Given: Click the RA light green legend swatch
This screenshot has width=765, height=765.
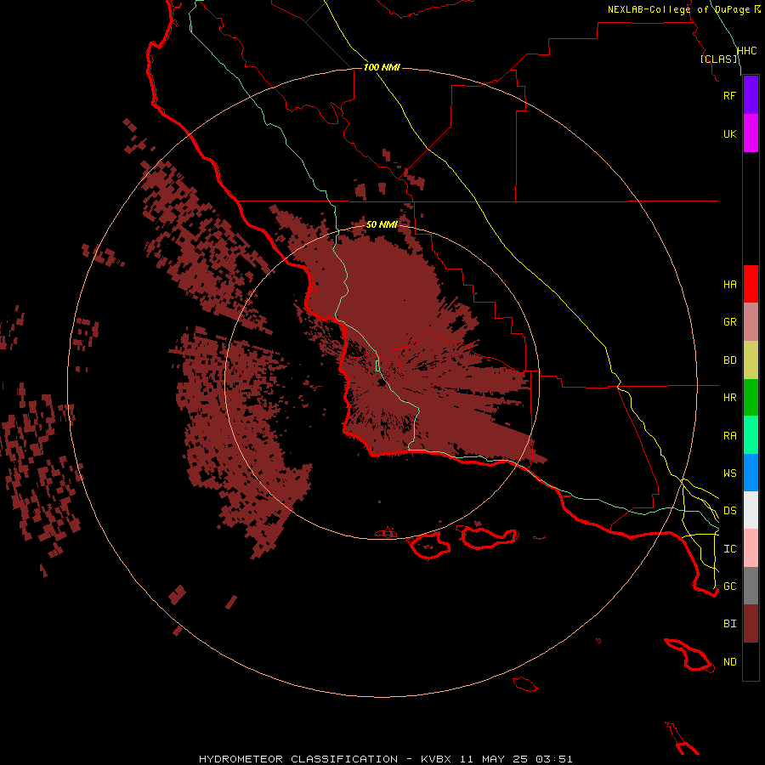Looking at the screenshot, I should [751, 435].
